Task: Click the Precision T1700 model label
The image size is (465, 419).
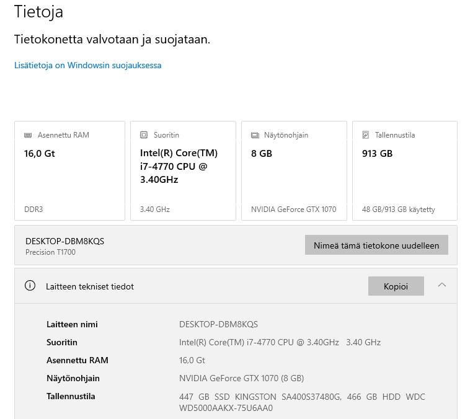Action: pyautogui.click(x=50, y=252)
